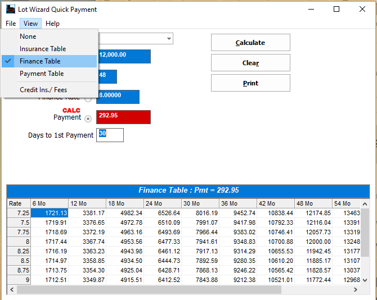The image size is (377, 300).
Task: Minimize the Lot Wizard Quick Payment window
Action: pos(311,9)
